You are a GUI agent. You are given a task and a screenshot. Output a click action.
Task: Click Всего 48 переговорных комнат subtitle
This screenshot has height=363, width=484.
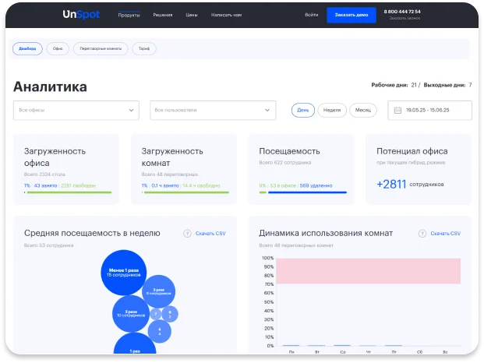click(296, 245)
